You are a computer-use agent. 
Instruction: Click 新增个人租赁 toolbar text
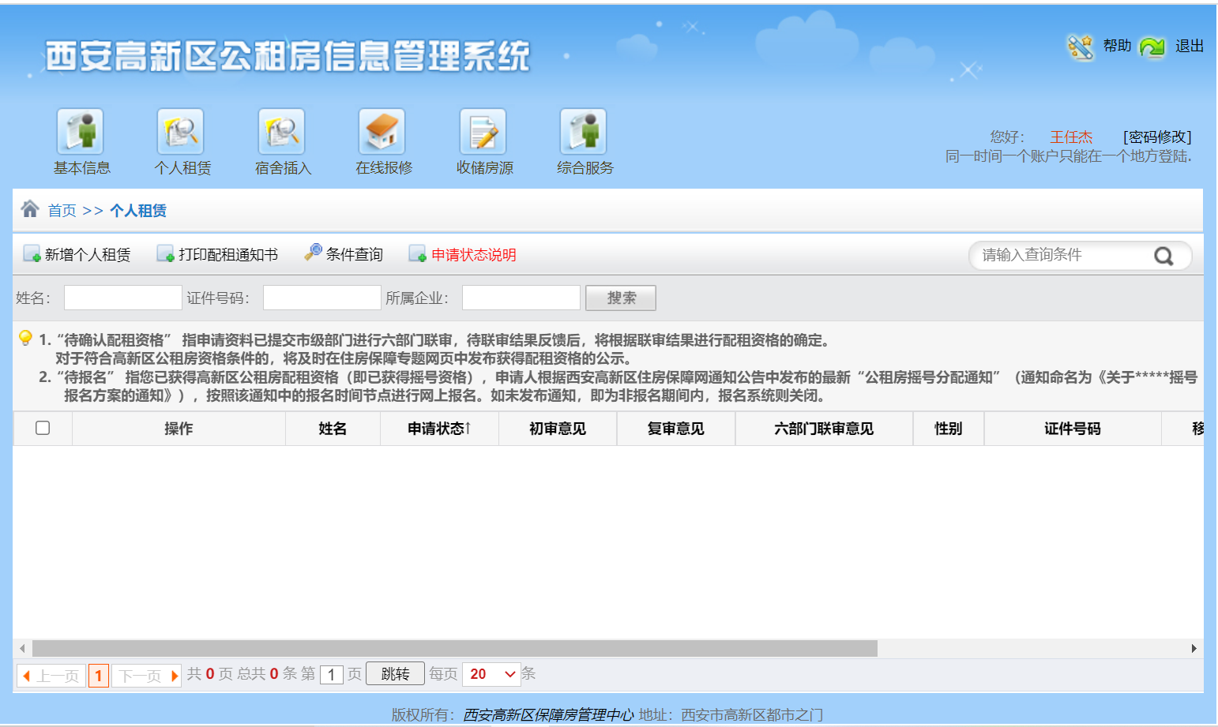(88, 255)
